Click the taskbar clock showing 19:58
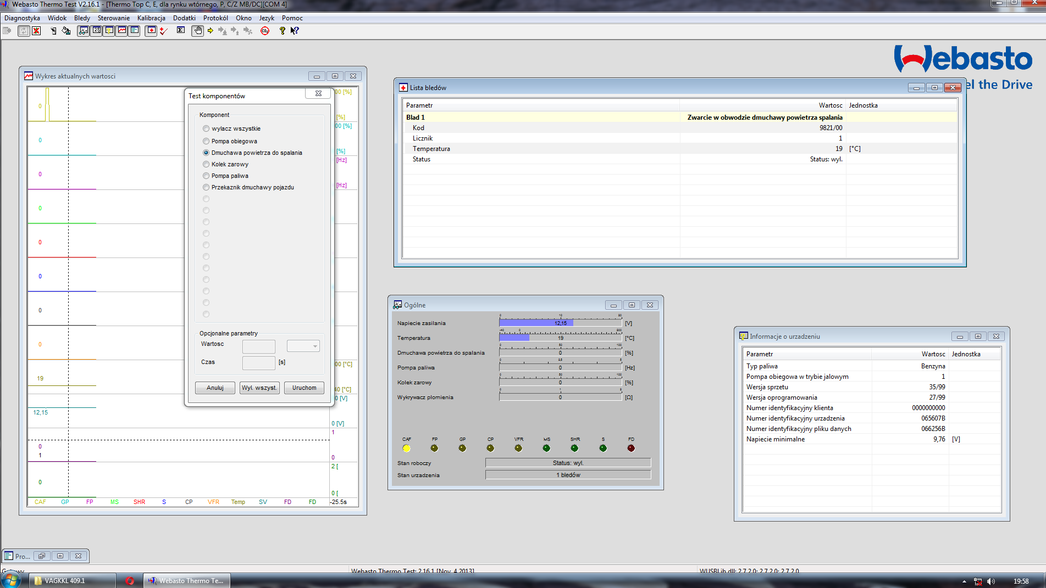The height and width of the screenshot is (588, 1046). (x=1021, y=581)
